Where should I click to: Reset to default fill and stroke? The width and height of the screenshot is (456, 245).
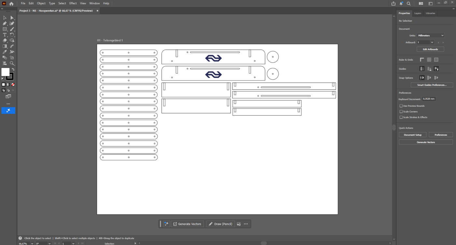(x=3, y=79)
